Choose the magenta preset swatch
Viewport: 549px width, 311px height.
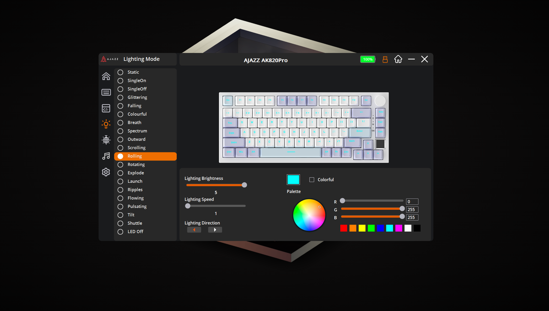point(399,228)
